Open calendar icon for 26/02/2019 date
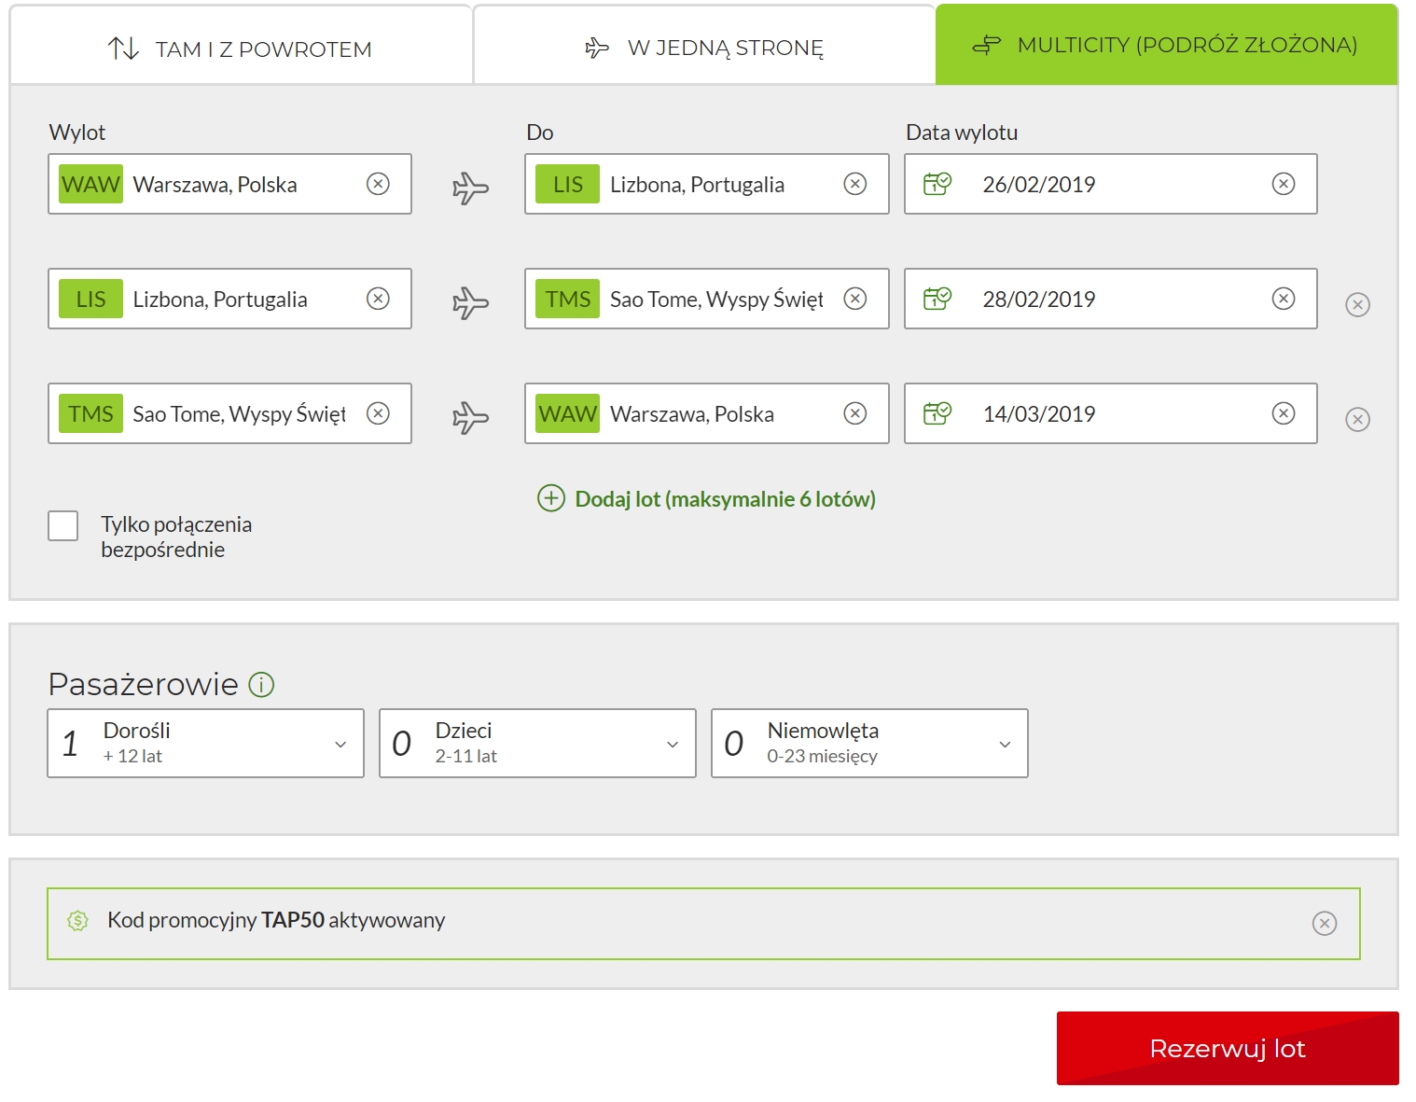The height and width of the screenshot is (1102, 1416). point(937,184)
